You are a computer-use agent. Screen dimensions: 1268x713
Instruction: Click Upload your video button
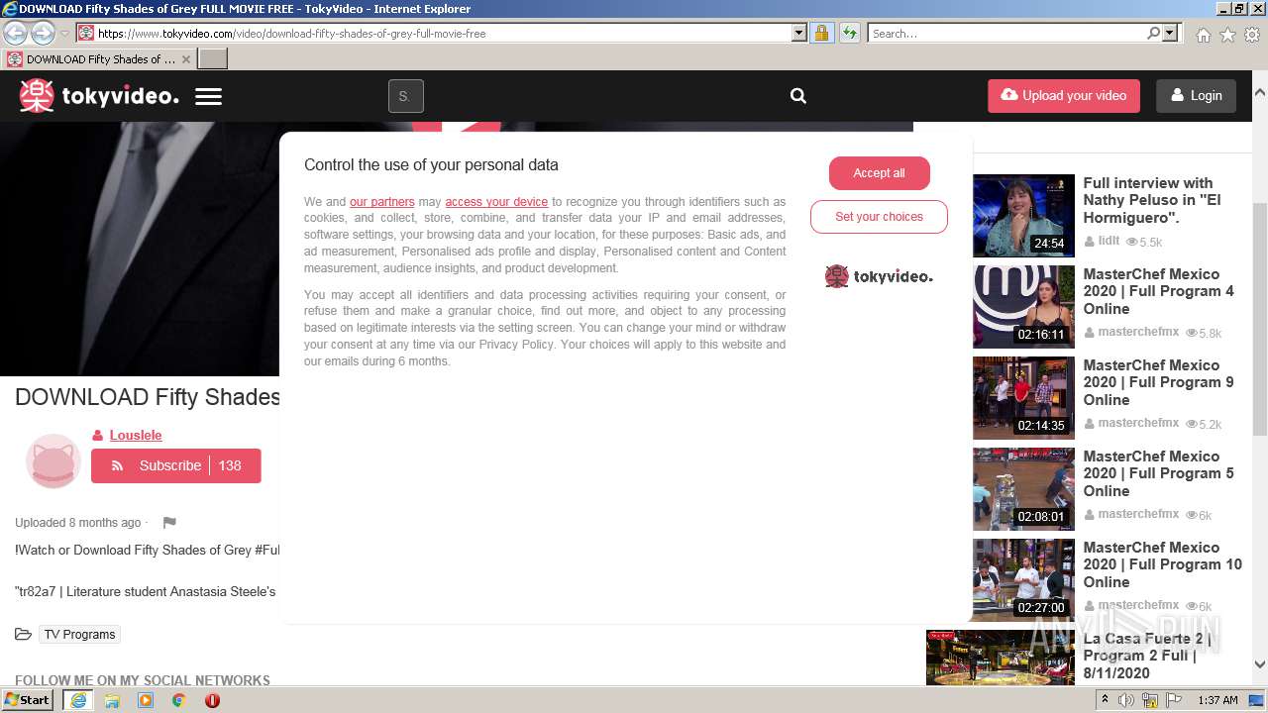coord(1064,96)
